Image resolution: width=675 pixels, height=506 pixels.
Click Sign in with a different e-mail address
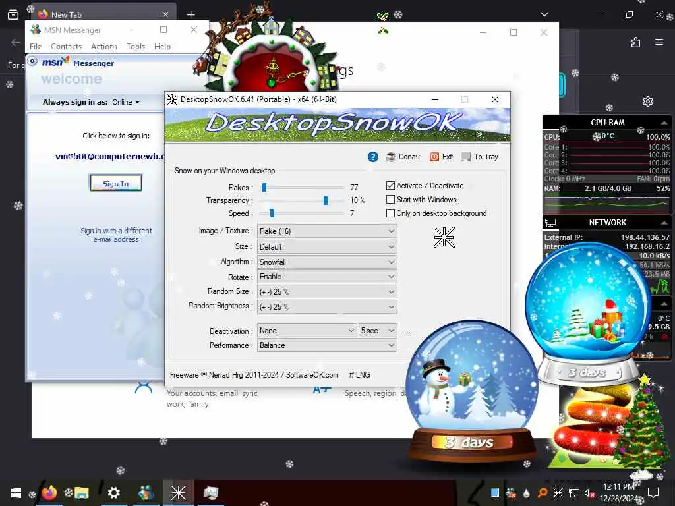(x=116, y=235)
